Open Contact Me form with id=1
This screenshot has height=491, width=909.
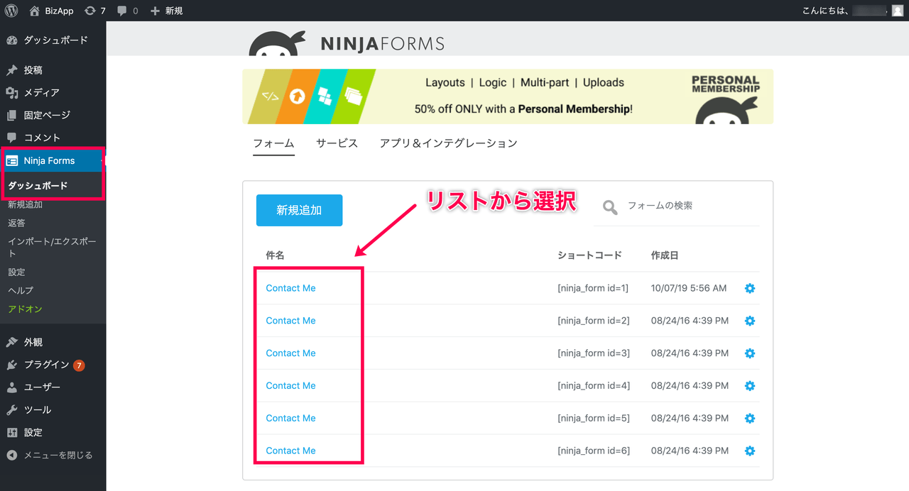coord(290,288)
